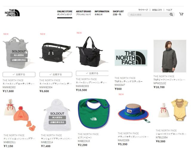Open the TNF logo sticker thumbnail
Viewport: 191px width, 150px height.
(131, 58)
